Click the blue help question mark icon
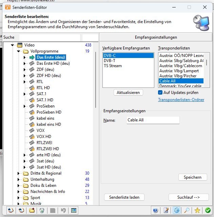The width and height of the screenshot is (214, 217). (x=155, y=210)
